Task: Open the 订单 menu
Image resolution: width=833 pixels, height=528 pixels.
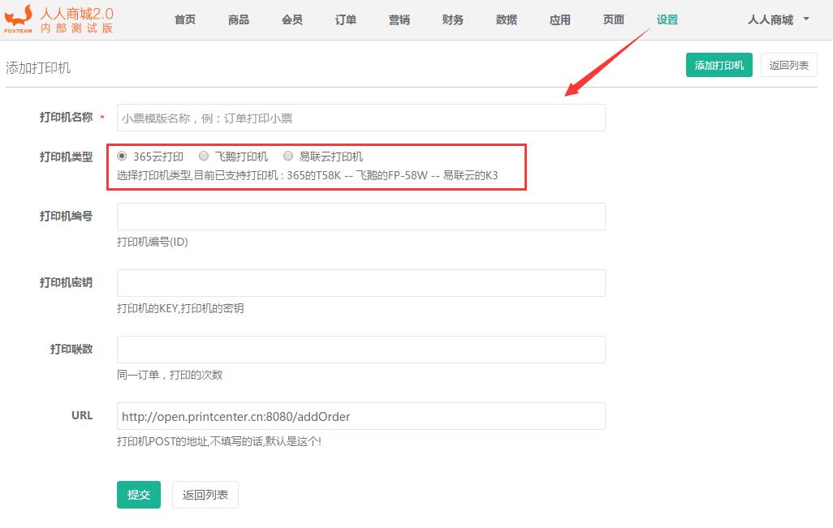Action: pos(346,19)
